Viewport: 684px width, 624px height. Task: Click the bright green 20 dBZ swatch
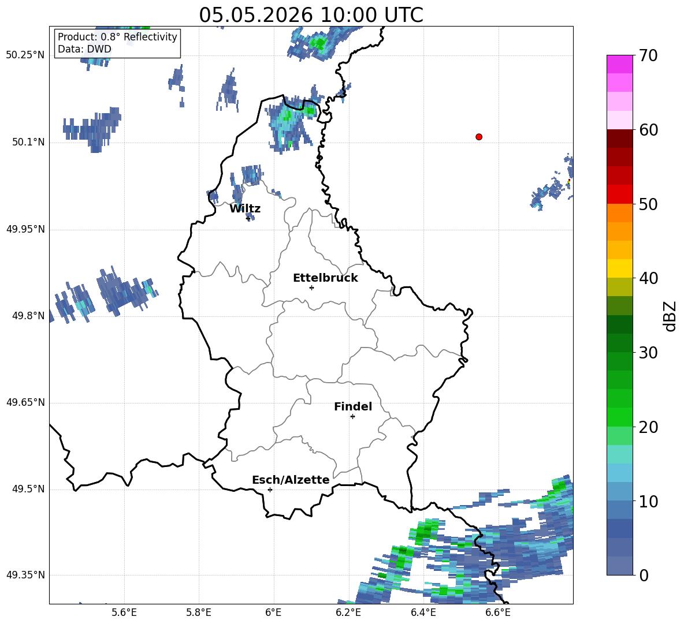[619, 417]
